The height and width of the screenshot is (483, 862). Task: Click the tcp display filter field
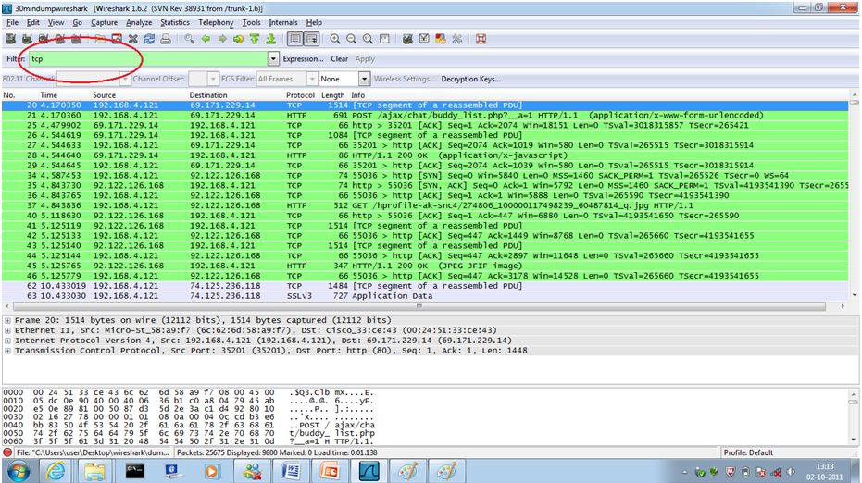click(148, 59)
